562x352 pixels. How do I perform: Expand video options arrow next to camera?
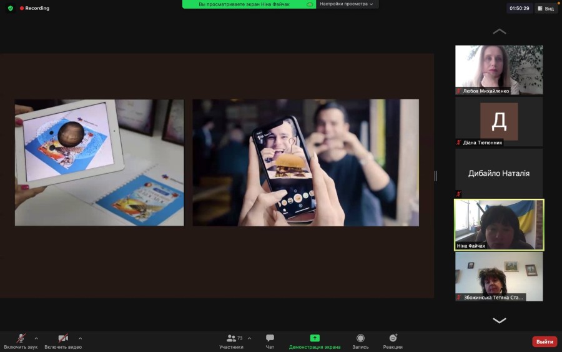[x=81, y=338]
